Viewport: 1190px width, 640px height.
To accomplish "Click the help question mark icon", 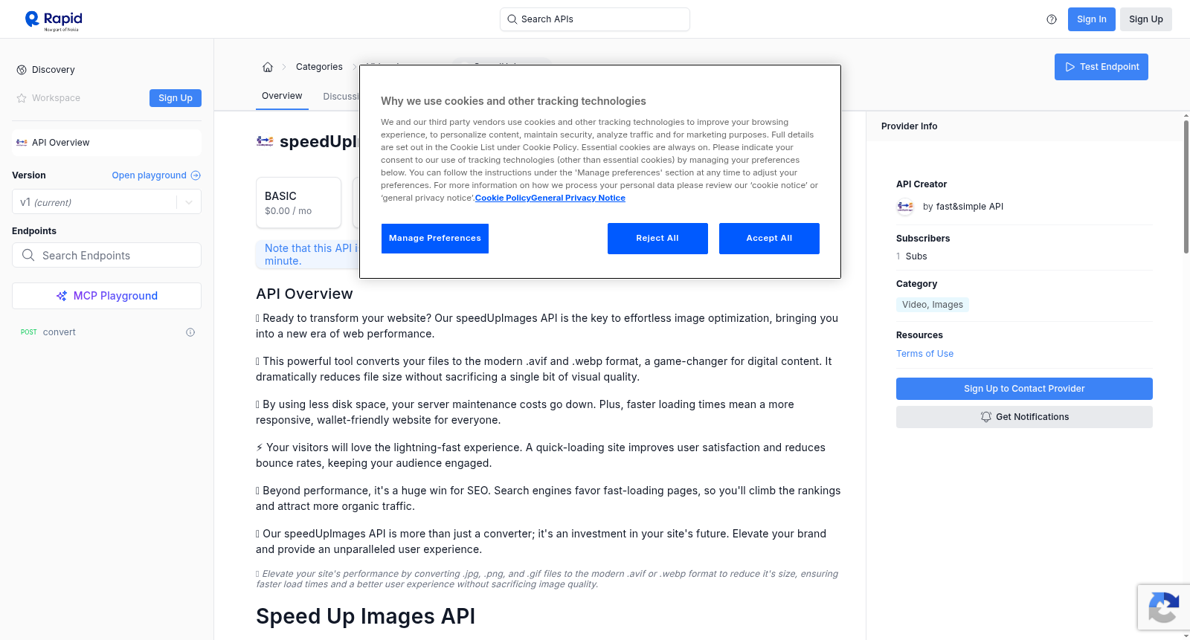I will point(1052,19).
